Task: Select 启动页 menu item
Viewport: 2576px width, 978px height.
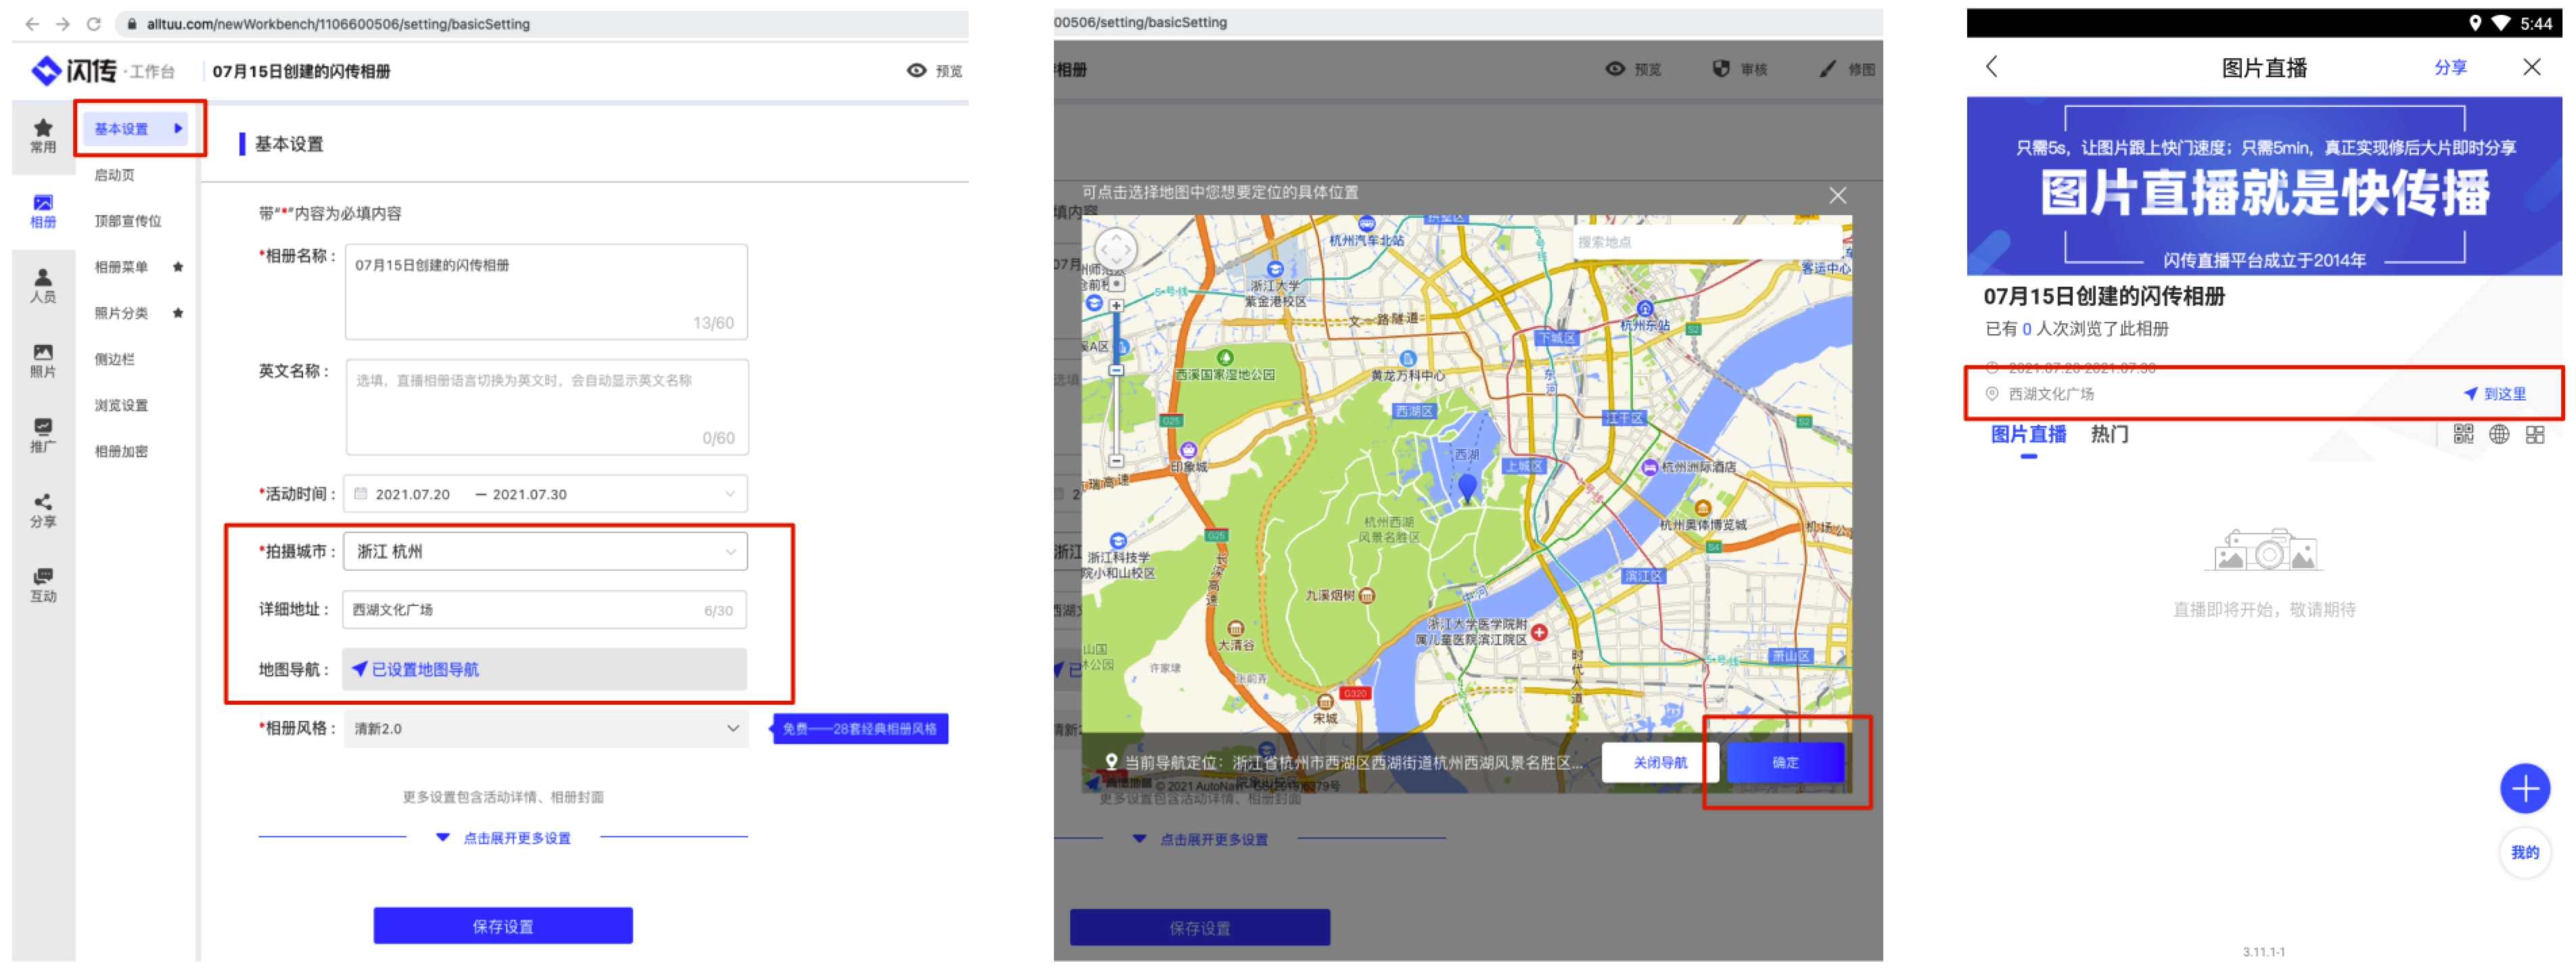Action: [x=114, y=175]
